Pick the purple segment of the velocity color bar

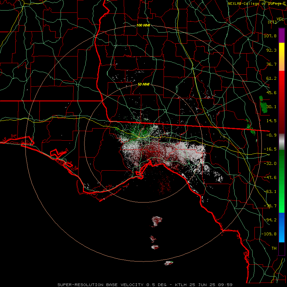pos(282,35)
